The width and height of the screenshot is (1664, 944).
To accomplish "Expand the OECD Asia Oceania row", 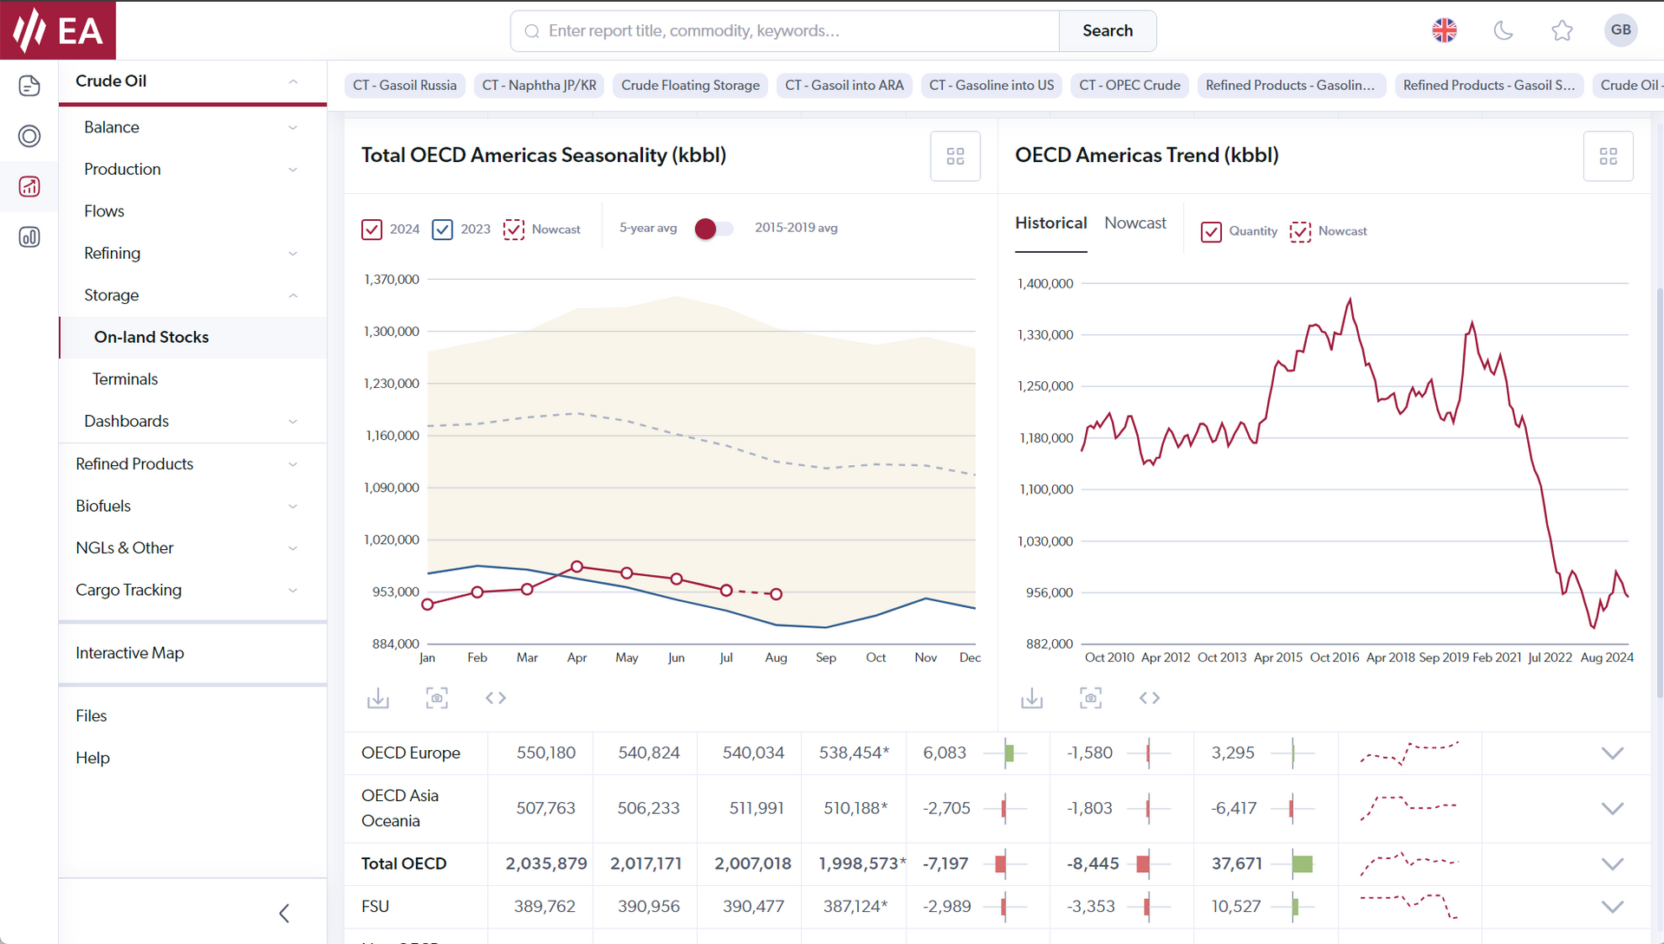I will 1612,808.
